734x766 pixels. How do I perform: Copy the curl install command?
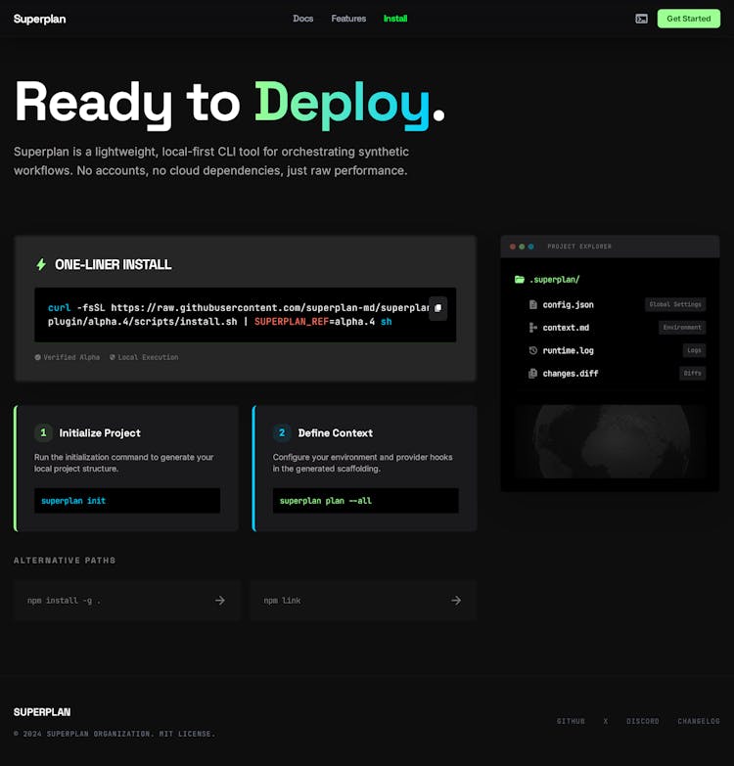pos(437,308)
